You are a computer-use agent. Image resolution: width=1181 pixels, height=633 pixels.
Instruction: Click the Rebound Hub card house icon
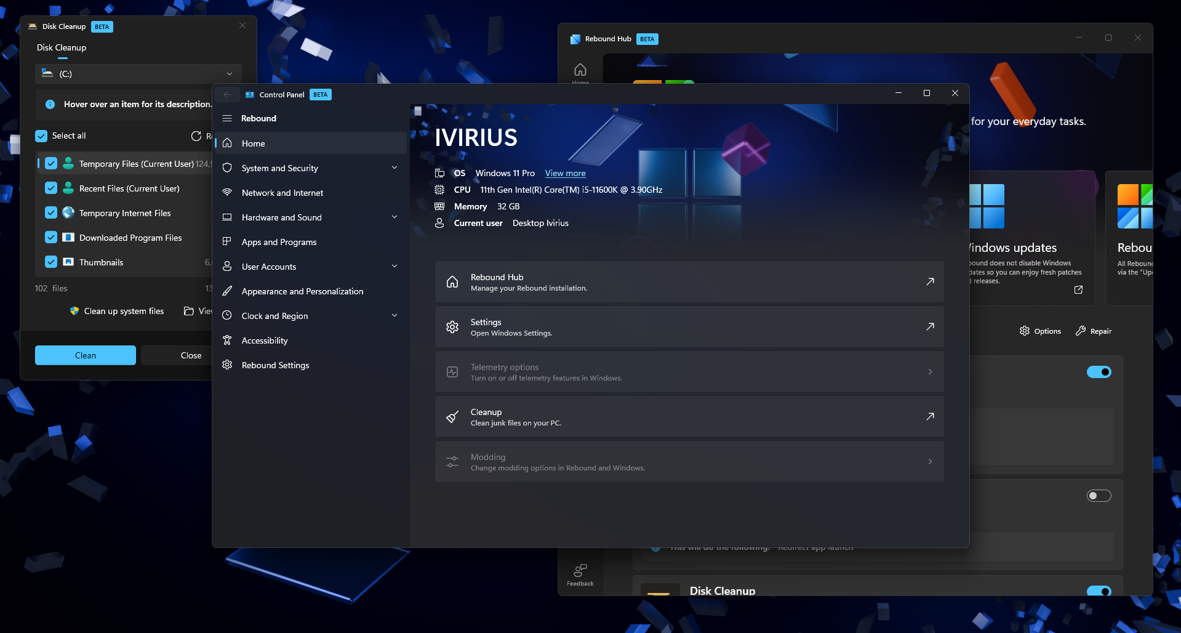[x=452, y=282]
